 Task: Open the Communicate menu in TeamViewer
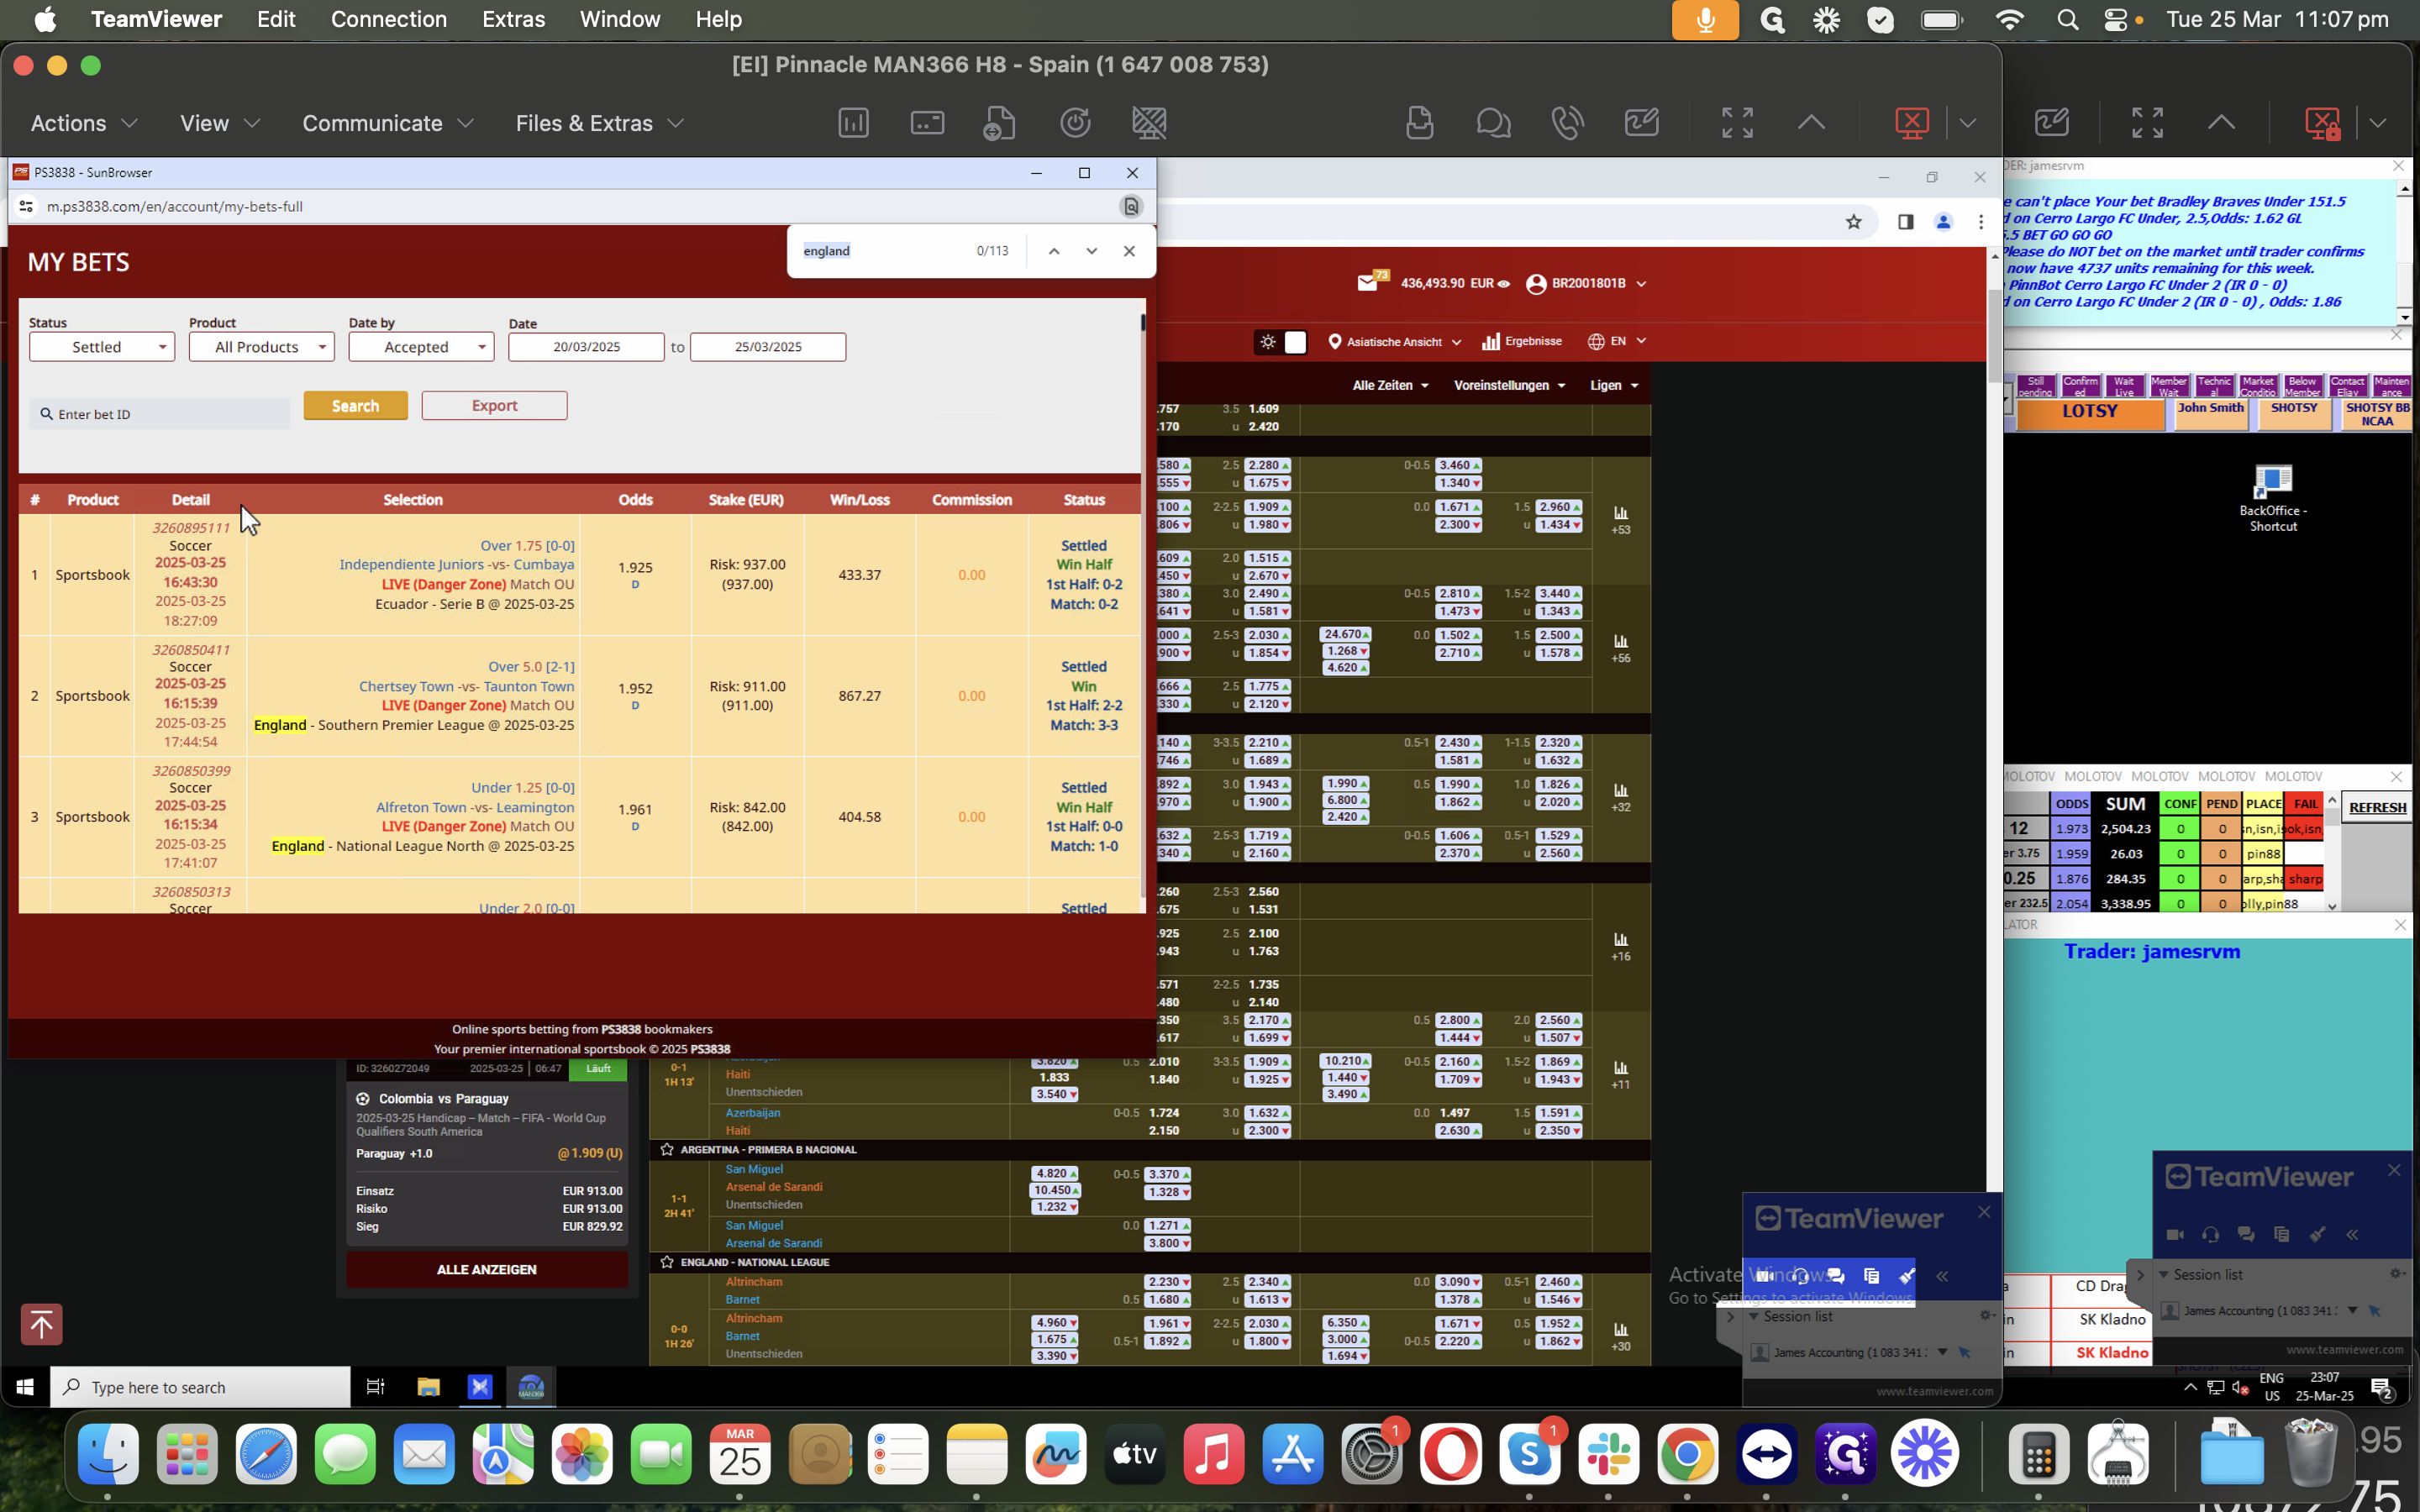pyautogui.click(x=388, y=123)
